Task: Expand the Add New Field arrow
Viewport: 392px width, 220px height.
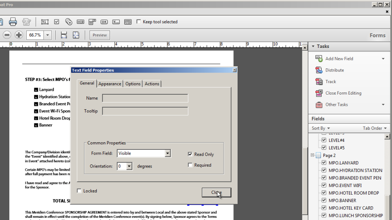Action: pyautogui.click(x=383, y=59)
